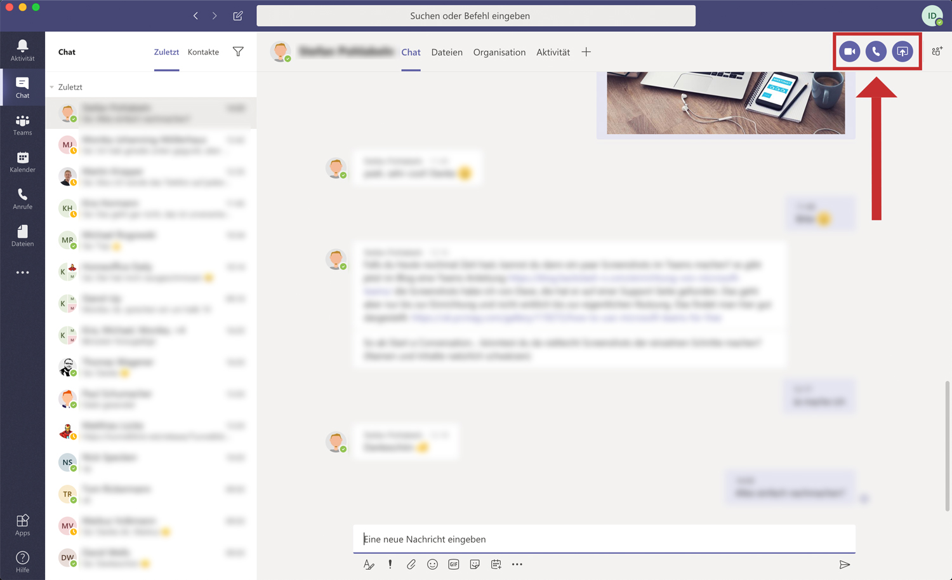Share your screen in chat
Screen dimensions: 952x580
coord(902,51)
